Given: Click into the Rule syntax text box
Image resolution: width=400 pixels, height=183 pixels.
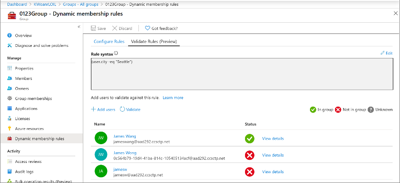Looking at the screenshot, I should 242,74.
